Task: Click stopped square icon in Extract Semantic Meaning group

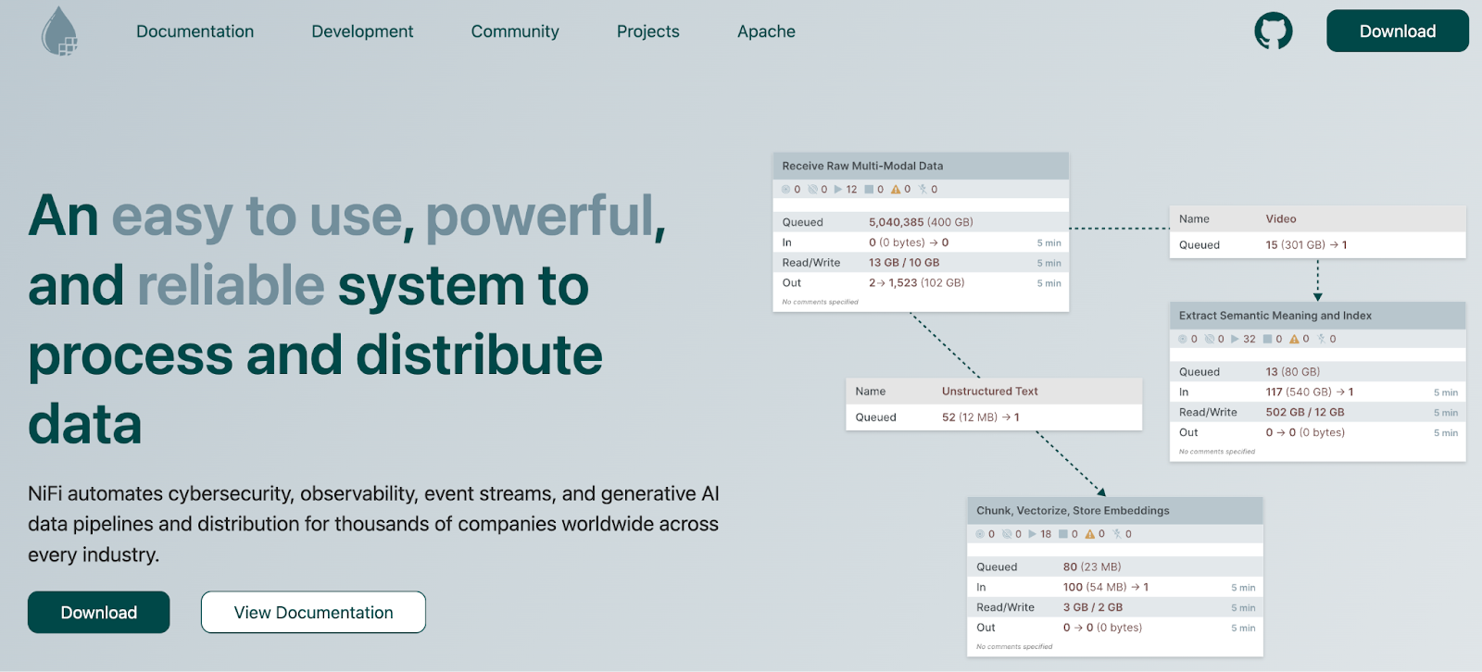Action: [x=1267, y=339]
